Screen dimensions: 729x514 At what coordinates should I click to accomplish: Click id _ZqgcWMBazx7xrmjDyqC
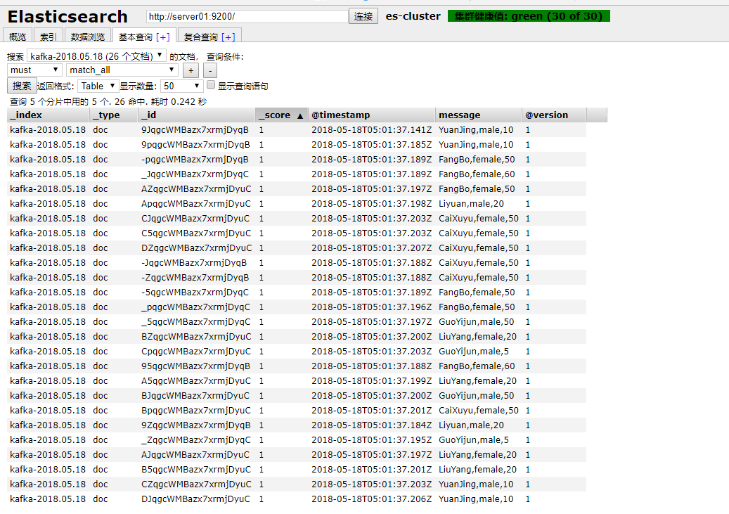(195, 440)
